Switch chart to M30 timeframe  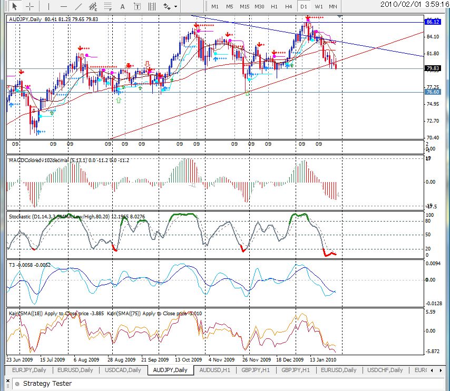[x=259, y=6]
